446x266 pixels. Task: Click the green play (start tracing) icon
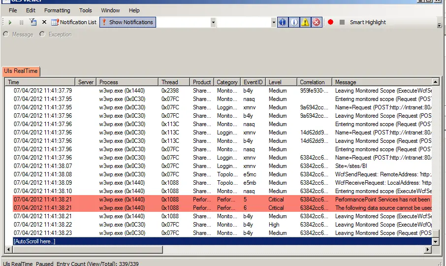[10, 22]
